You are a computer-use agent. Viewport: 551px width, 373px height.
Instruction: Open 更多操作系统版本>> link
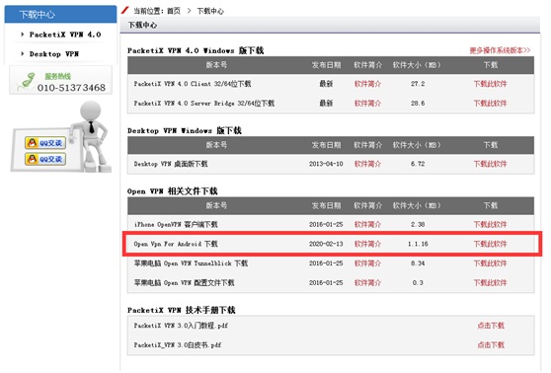500,50
